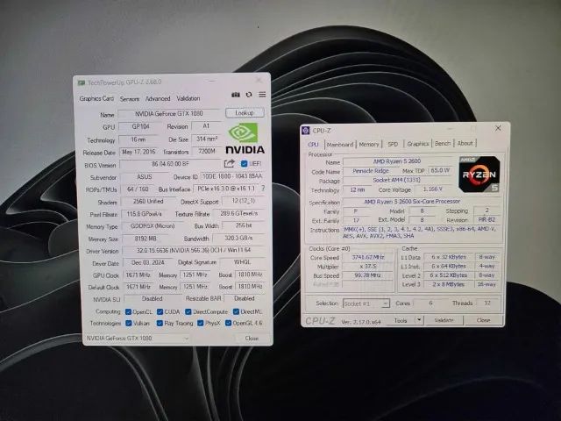Click the Package Socket AM4 (1331) value
Screen dimensions: 561x421
point(396,180)
